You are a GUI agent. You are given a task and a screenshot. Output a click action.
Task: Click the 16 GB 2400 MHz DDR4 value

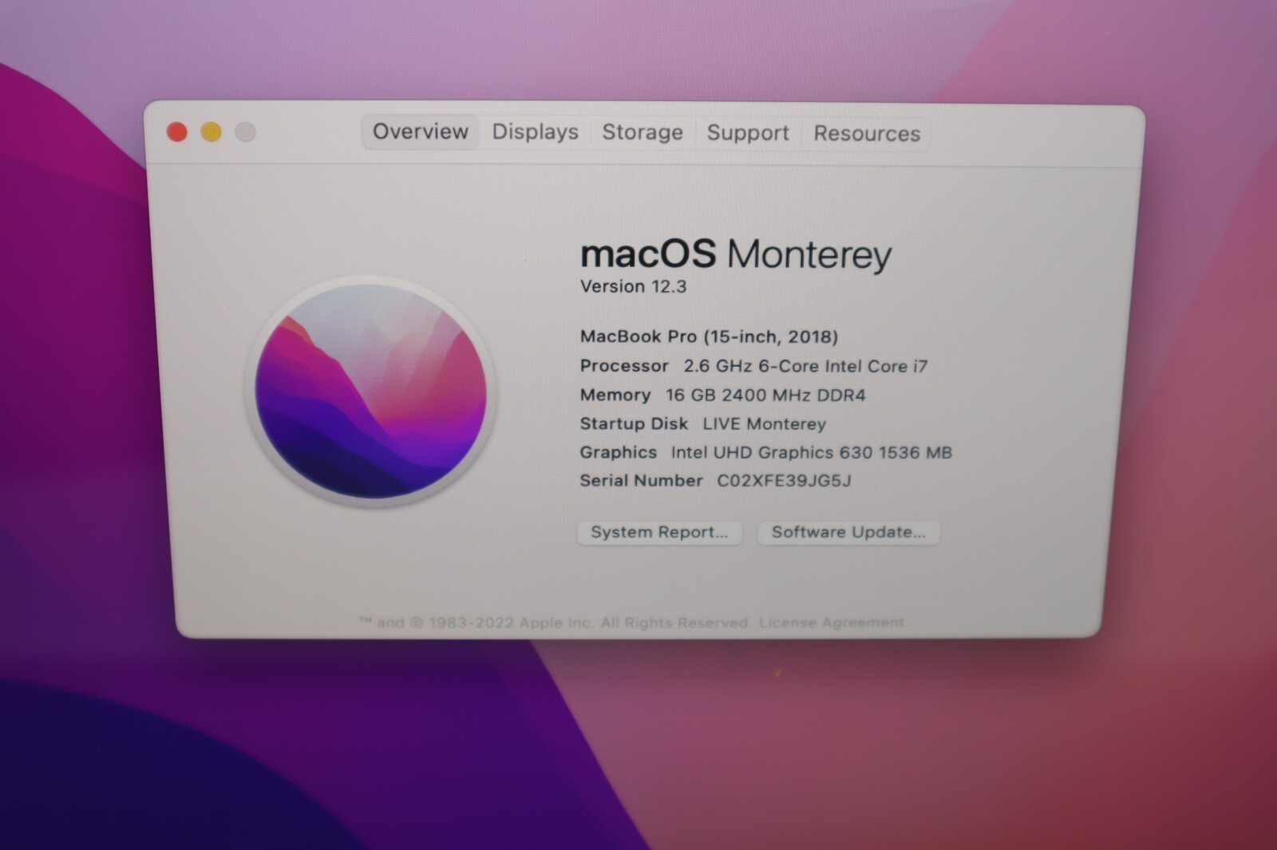tap(765, 395)
